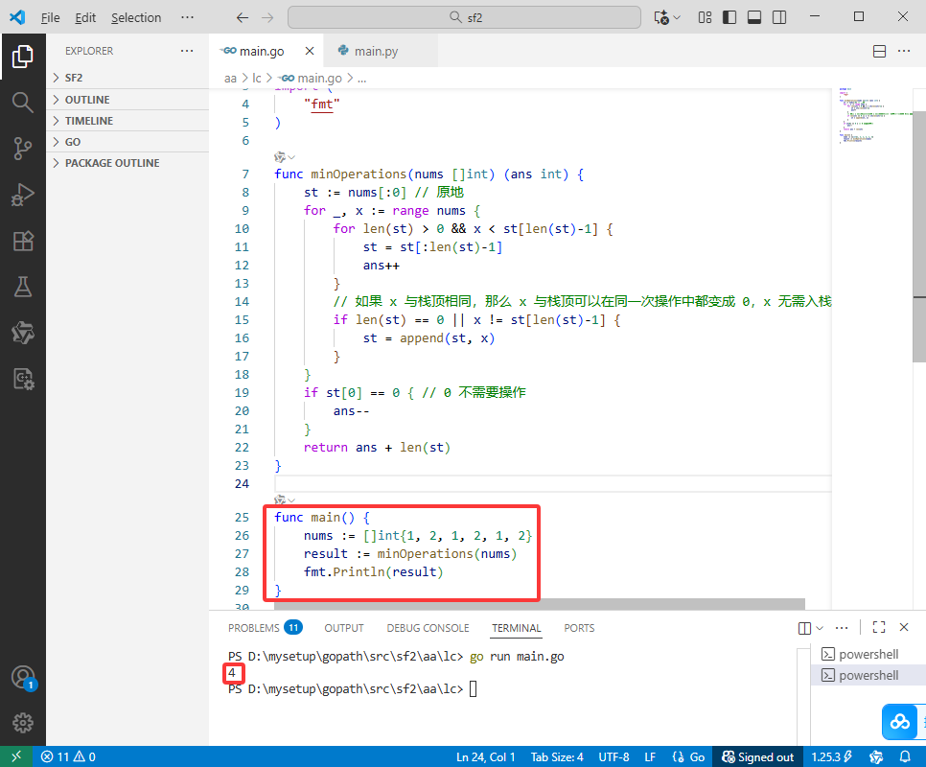Image resolution: width=926 pixels, height=767 pixels.
Task: Open the terminal launch profile dropdown
Action: (820, 628)
